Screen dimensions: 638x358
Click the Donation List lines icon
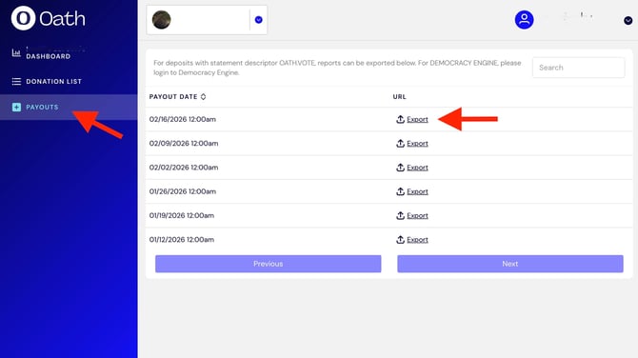click(x=16, y=81)
